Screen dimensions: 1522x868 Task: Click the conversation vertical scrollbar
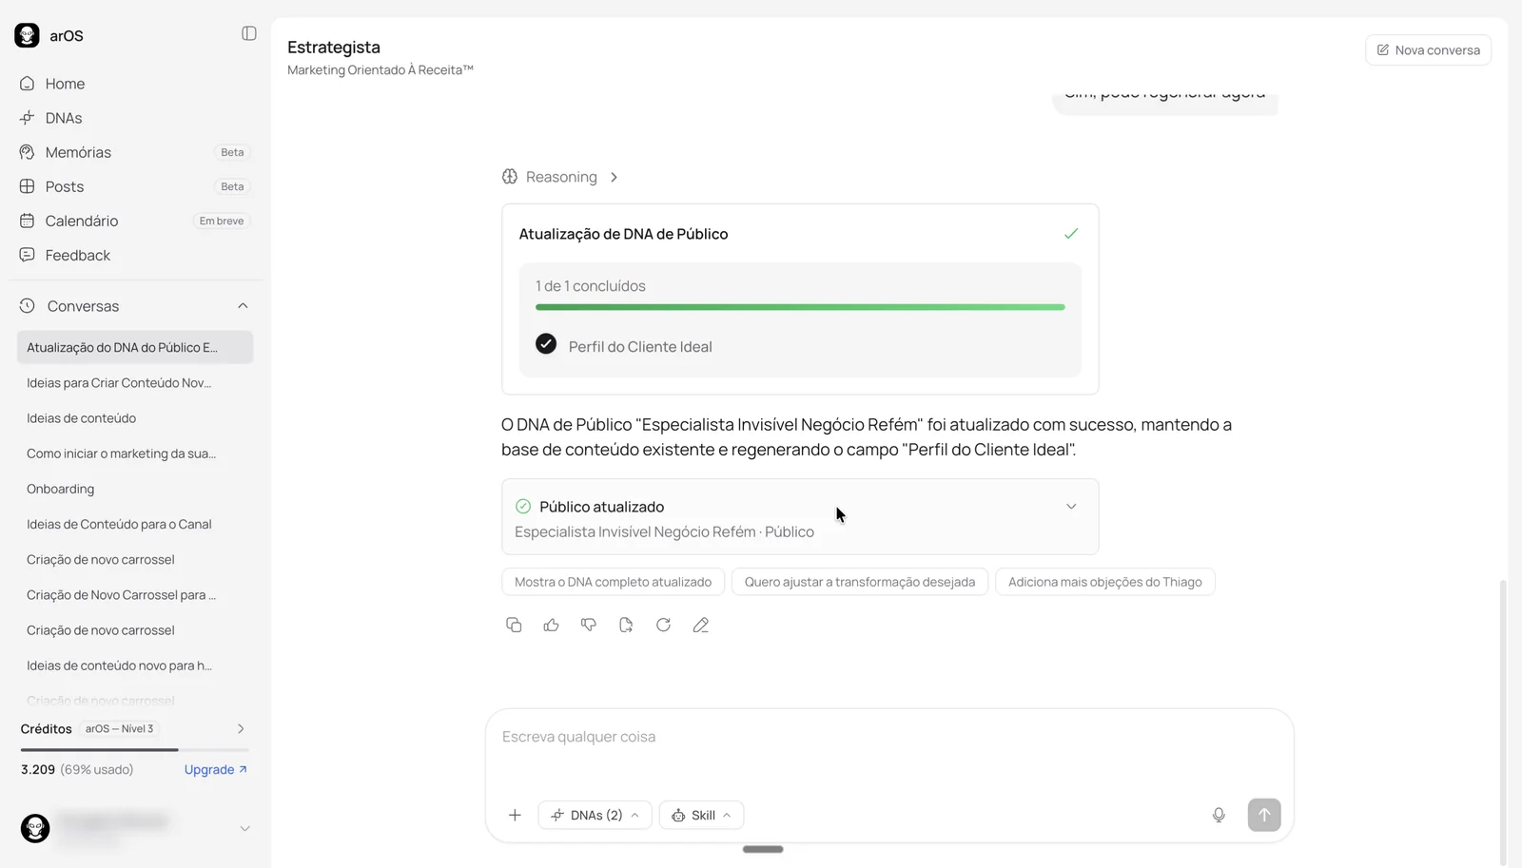1503,723
